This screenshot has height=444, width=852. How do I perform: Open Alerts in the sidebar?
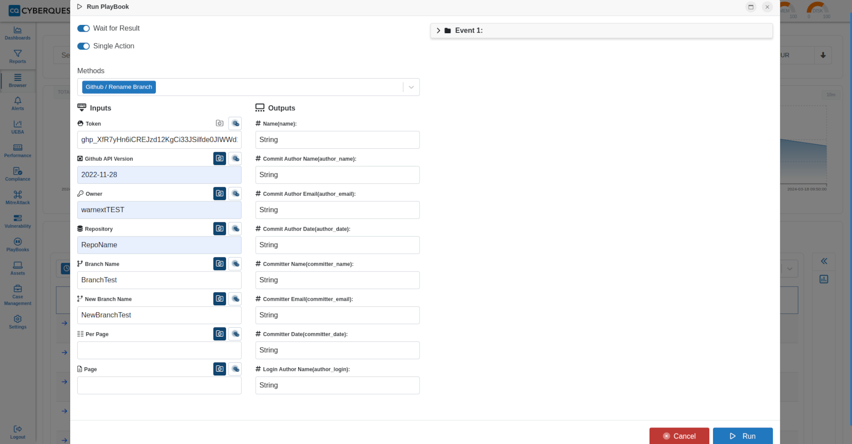coord(18,104)
